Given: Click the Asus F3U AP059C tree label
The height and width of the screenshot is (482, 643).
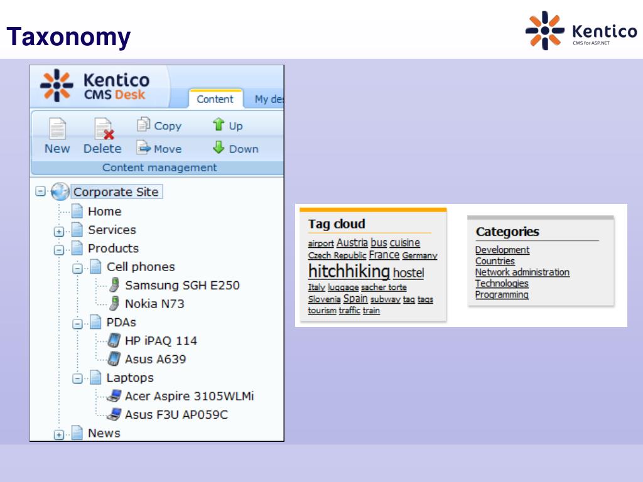Looking at the screenshot, I should [176, 414].
